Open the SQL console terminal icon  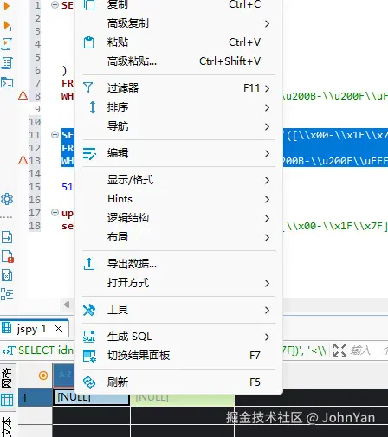click(7, 82)
